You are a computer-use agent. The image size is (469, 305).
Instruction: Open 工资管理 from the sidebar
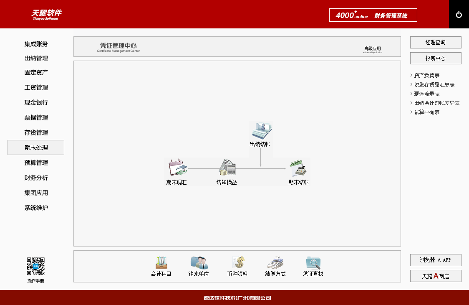(x=36, y=87)
